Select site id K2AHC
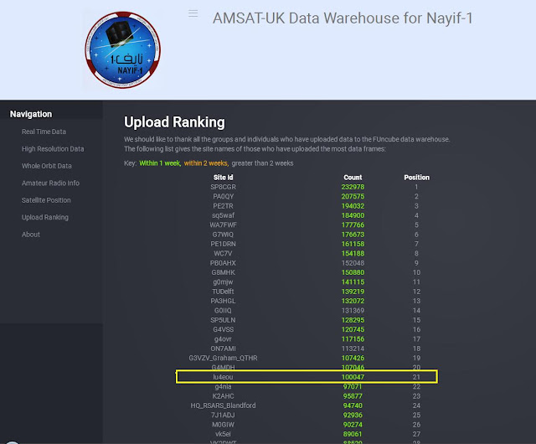 [x=224, y=396]
